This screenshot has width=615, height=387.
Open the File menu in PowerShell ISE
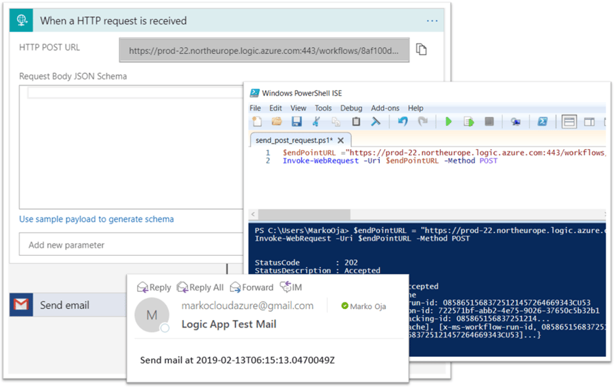pos(255,108)
